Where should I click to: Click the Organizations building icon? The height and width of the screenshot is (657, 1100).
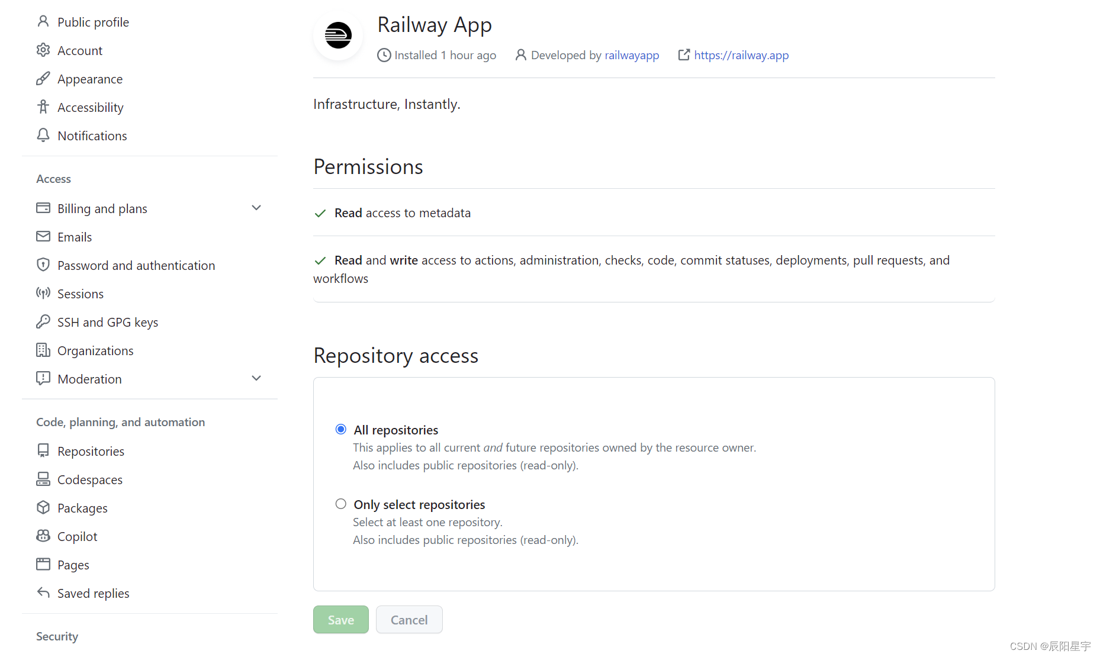pos(43,350)
